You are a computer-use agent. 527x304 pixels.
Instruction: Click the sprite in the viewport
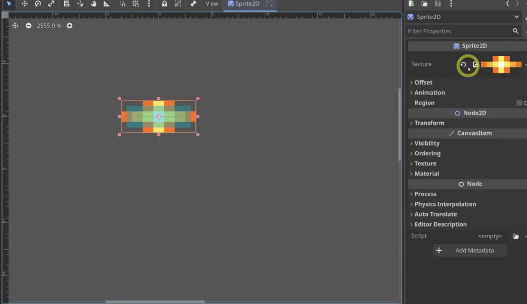pyautogui.click(x=159, y=116)
